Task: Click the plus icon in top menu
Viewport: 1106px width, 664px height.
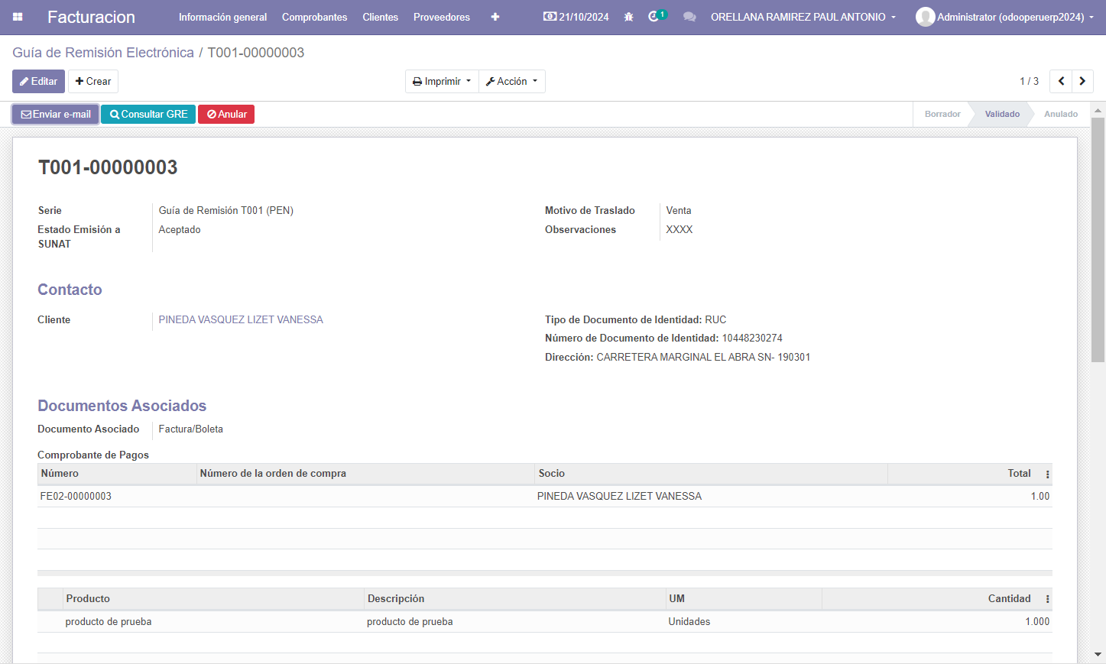Action: 495,17
